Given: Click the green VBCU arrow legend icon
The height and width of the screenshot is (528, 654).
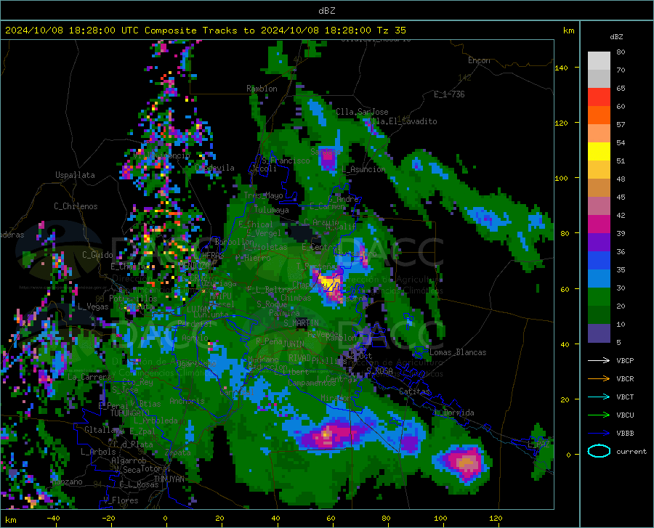Looking at the screenshot, I should point(599,415).
